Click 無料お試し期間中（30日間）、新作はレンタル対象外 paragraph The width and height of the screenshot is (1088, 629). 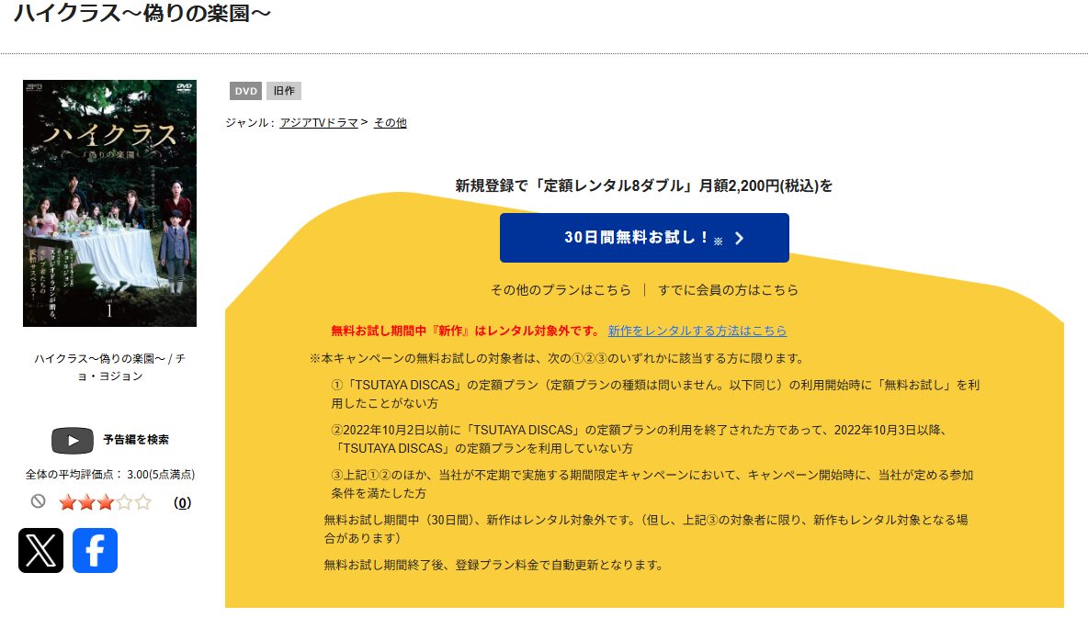(x=646, y=529)
